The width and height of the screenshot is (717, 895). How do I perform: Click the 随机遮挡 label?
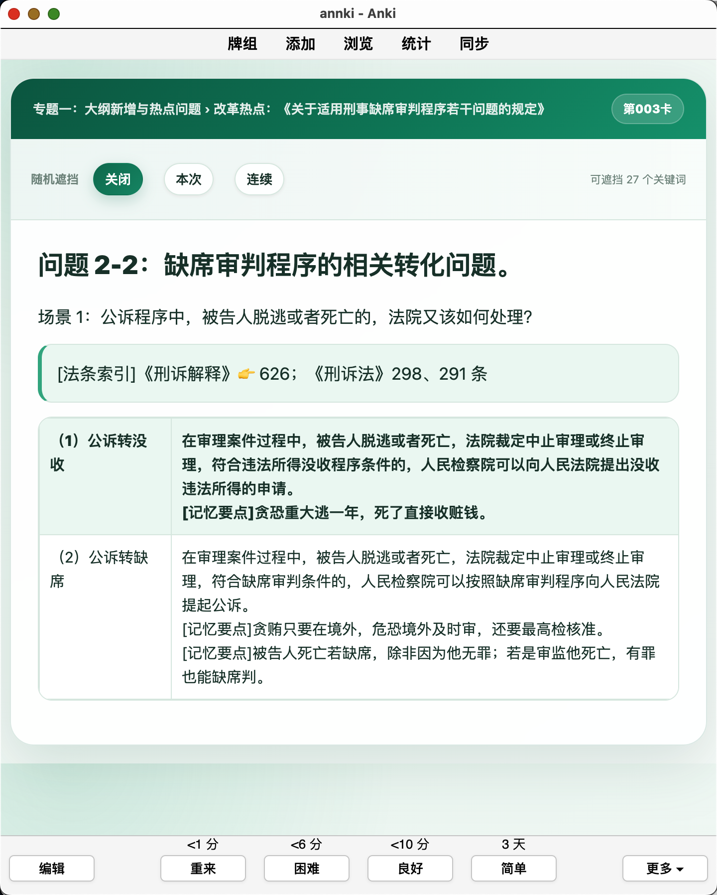click(x=55, y=179)
